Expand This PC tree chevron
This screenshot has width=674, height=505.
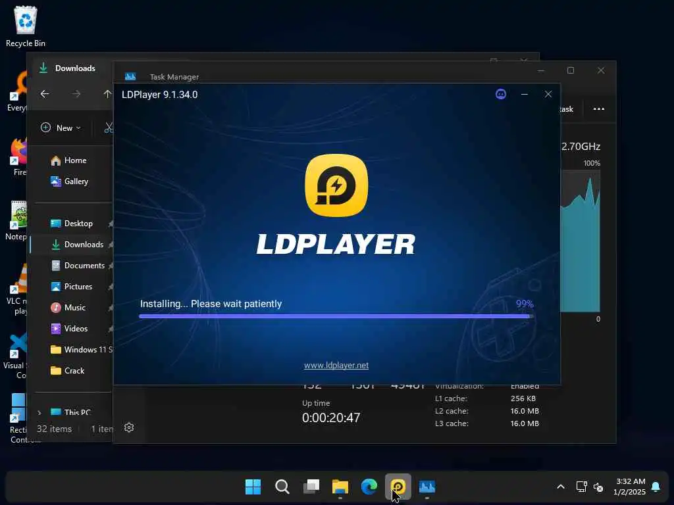39,413
